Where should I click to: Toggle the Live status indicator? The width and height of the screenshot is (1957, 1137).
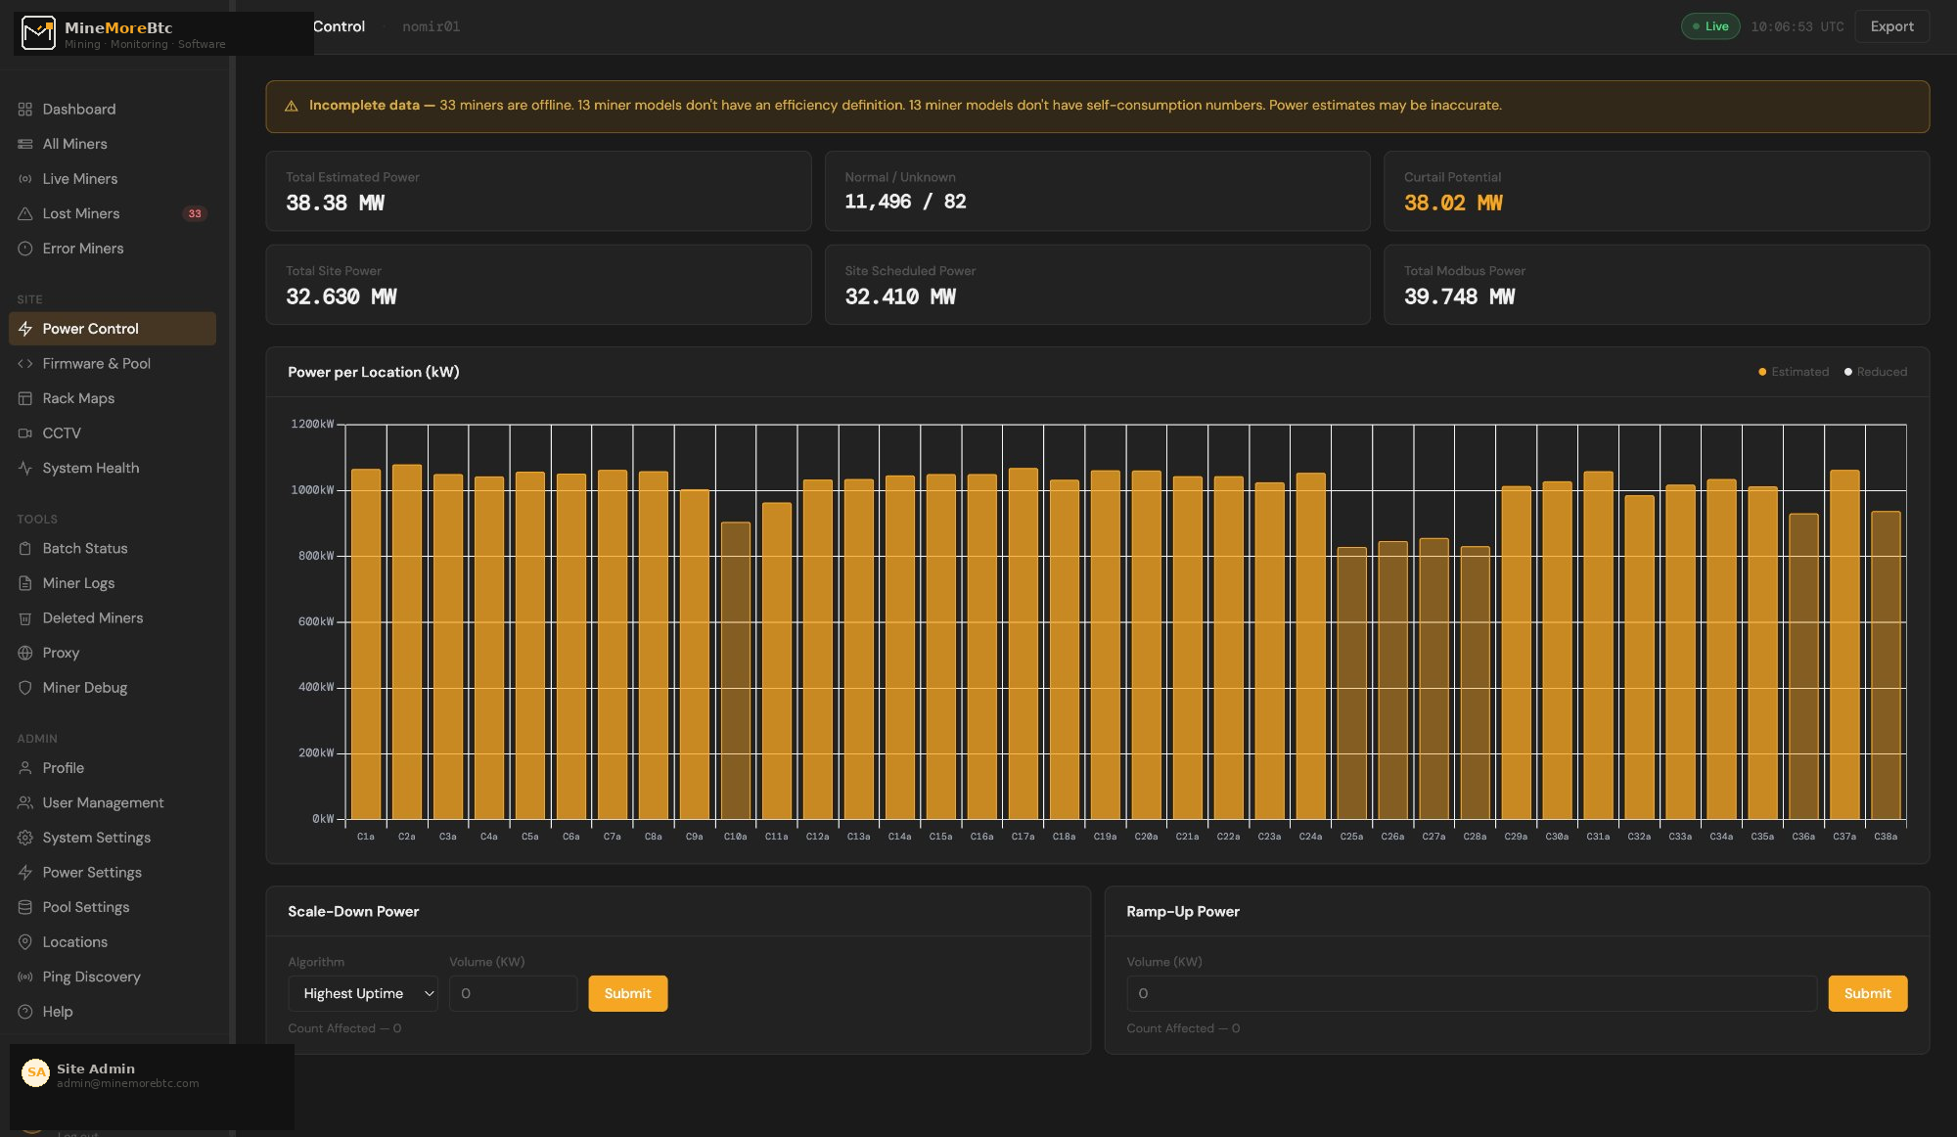(x=1711, y=26)
